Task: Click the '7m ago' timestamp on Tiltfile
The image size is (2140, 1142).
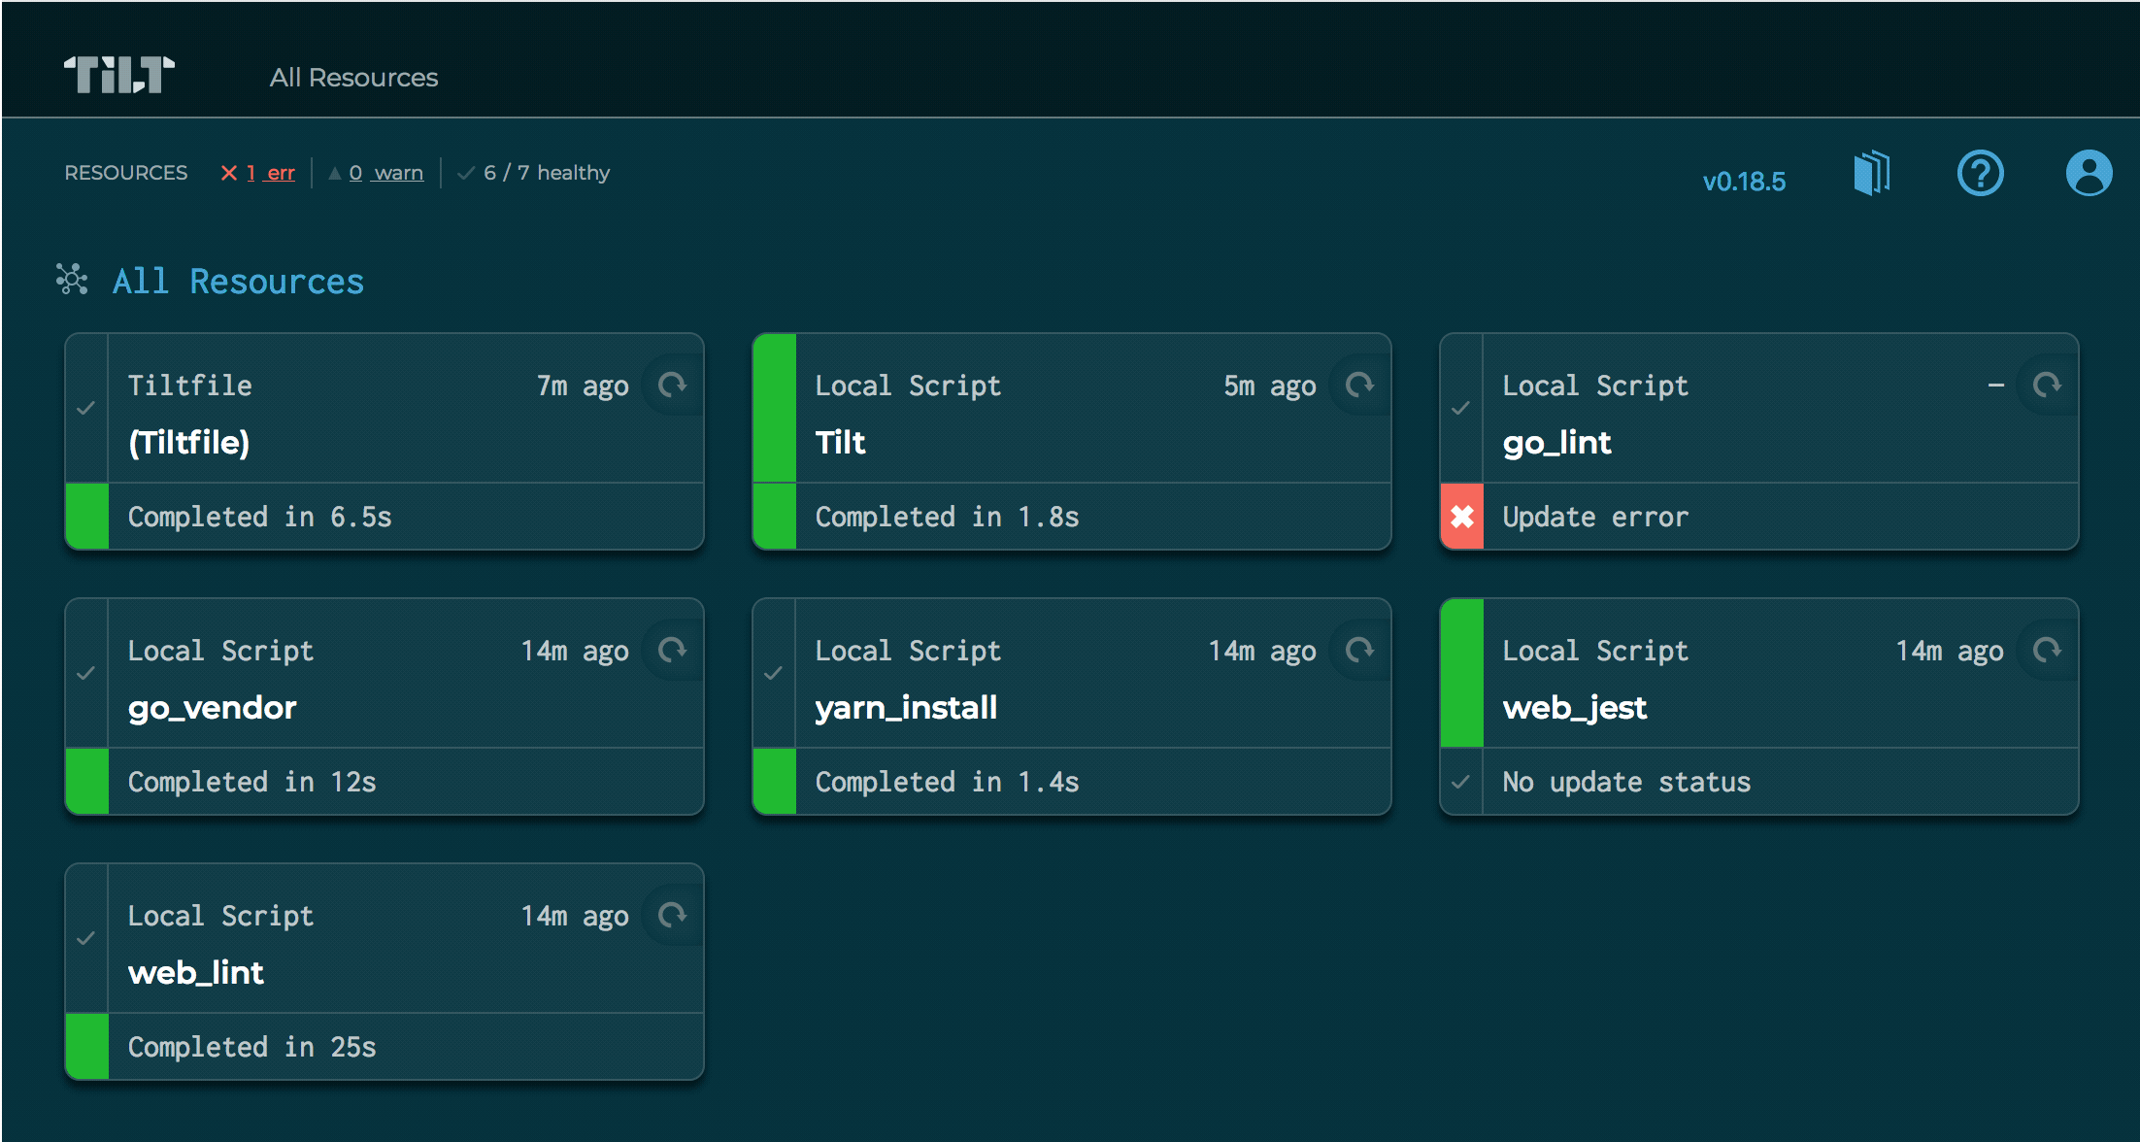Action: click(x=584, y=386)
